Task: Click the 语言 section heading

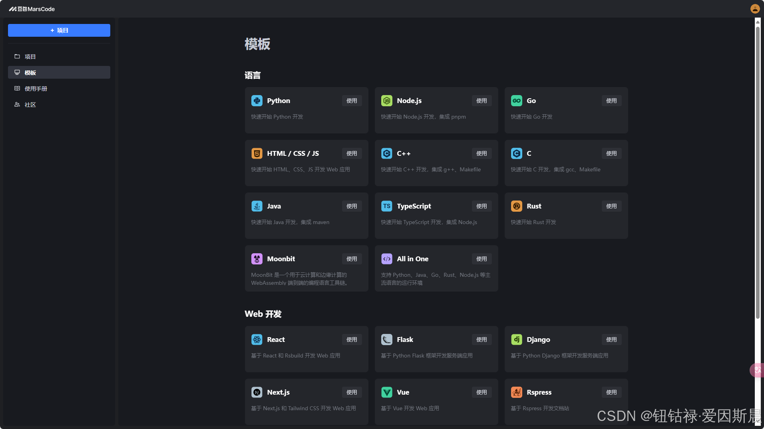Action: pos(253,75)
